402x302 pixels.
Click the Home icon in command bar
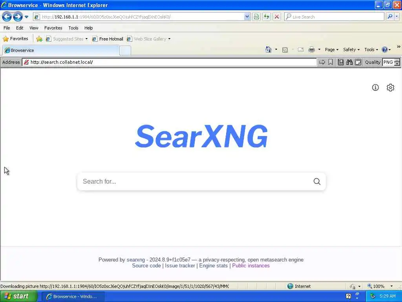[269, 50]
